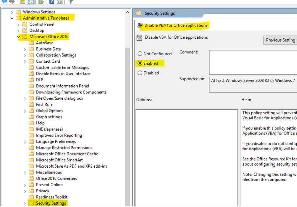Image resolution: width=297 pixels, height=207 pixels.
Task: Click the Improved Error Reporting folder icon
Action: pyautogui.click(x=31, y=135)
